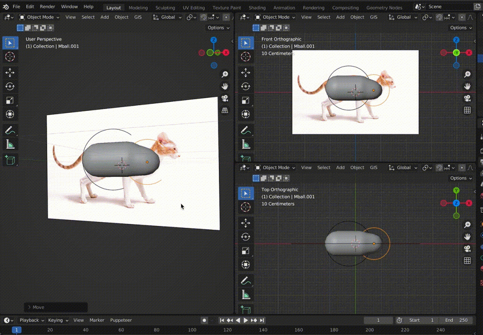Enable snapping with the magnet icon
483x335 pixels.
pyautogui.click(x=203, y=17)
